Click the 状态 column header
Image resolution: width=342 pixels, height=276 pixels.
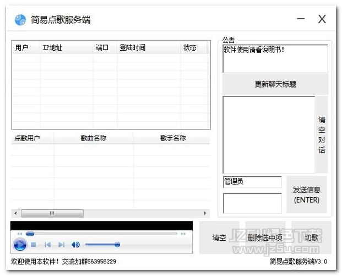[194, 47]
